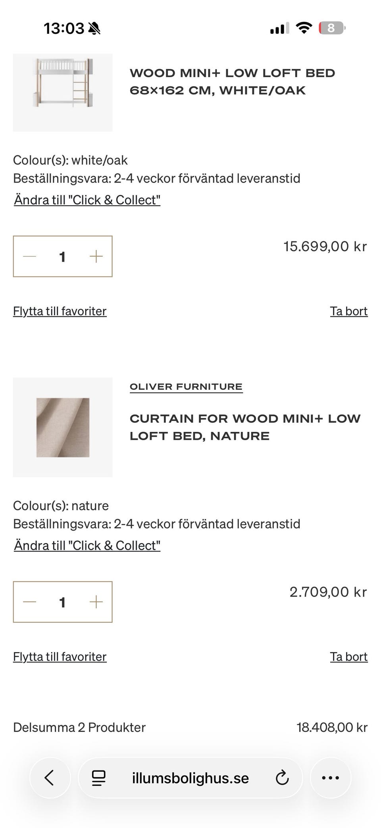Open the browser more options menu
381x828 pixels.
(x=330, y=778)
